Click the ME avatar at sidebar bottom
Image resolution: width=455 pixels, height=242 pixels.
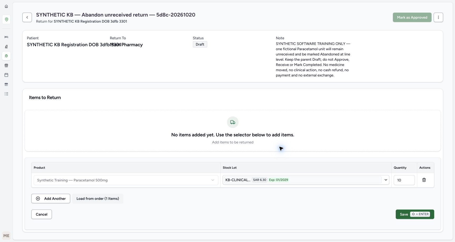tap(6, 236)
